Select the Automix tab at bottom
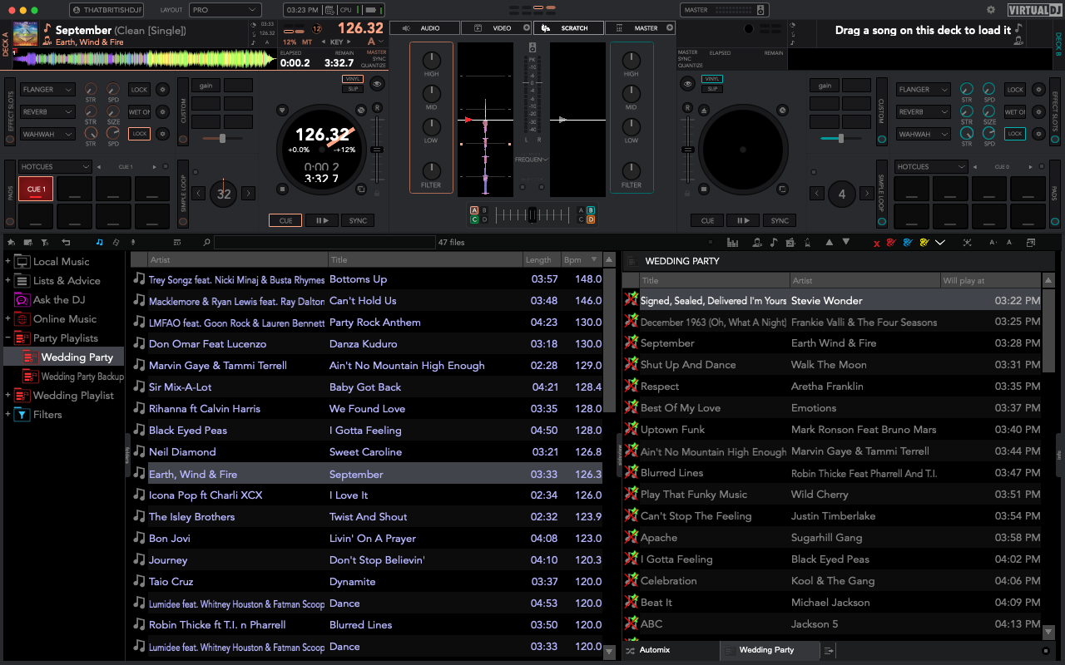Screen dimensions: 1065x665 coord(671,650)
